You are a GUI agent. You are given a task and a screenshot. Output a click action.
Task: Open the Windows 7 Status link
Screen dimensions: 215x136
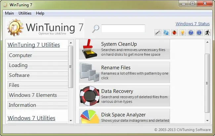[x=193, y=24]
